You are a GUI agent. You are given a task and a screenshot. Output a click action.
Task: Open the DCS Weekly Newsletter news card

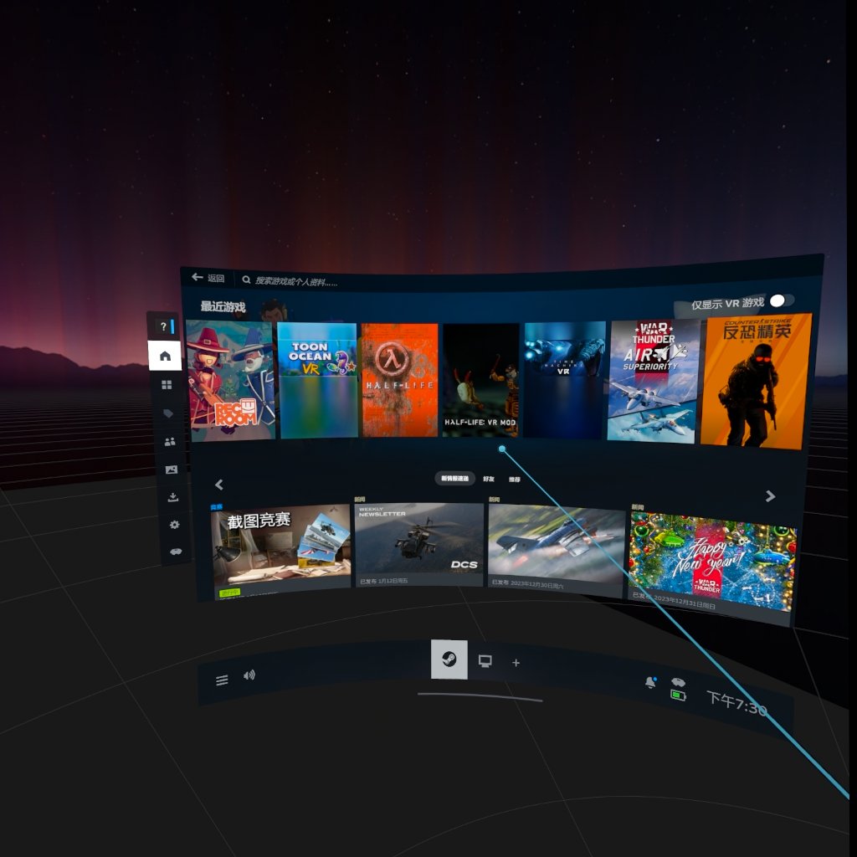click(419, 546)
